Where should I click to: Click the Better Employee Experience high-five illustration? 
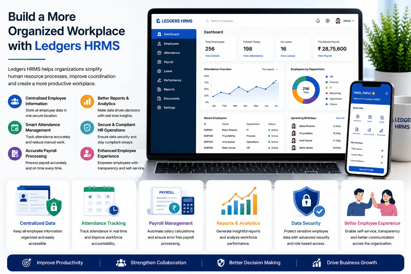pyautogui.click(x=372, y=202)
